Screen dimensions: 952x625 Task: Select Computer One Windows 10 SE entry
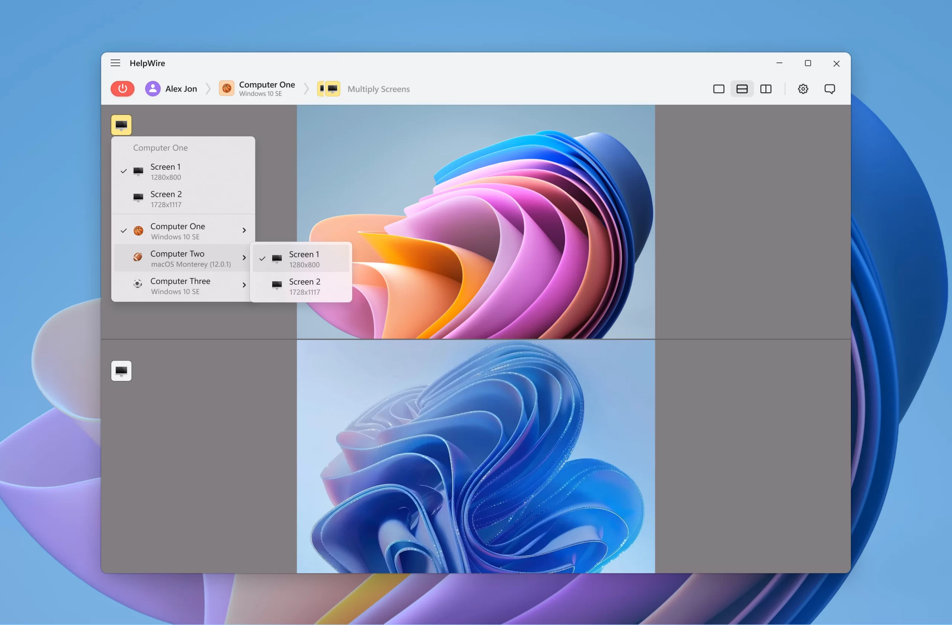click(x=183, y=231)
